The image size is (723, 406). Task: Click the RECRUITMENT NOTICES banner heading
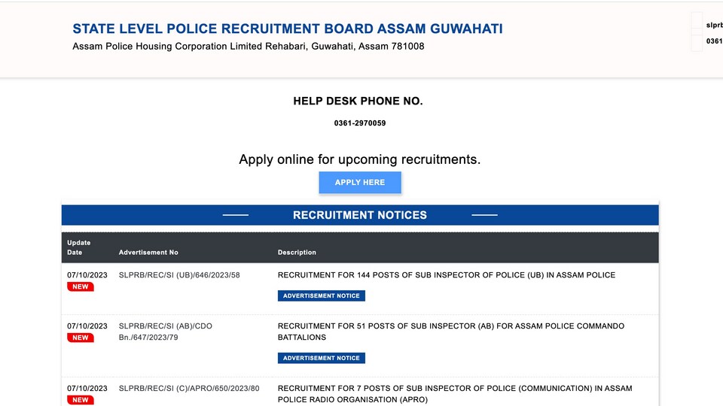[x=360, y=215]
